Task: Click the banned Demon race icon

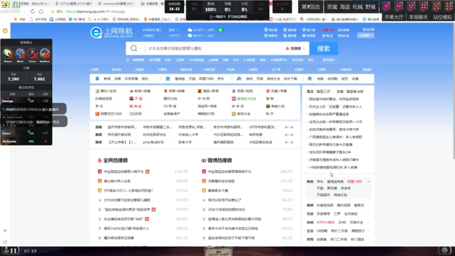Action: point(8,54)
